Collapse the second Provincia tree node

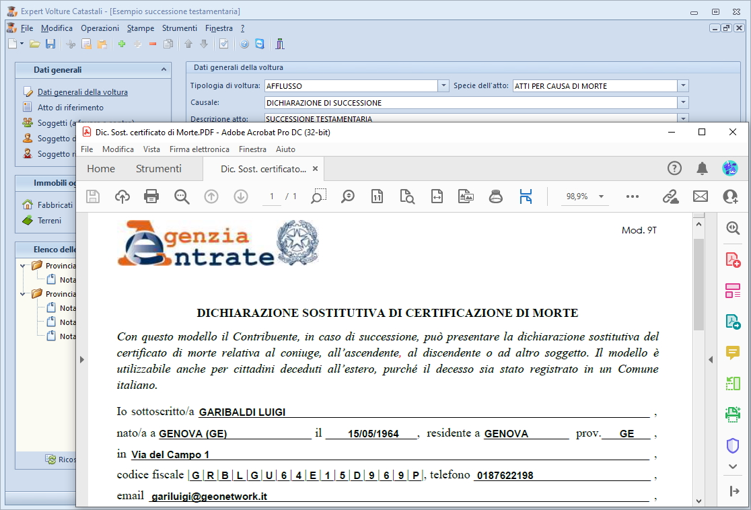pyautogui.click(x=22, y=294)
